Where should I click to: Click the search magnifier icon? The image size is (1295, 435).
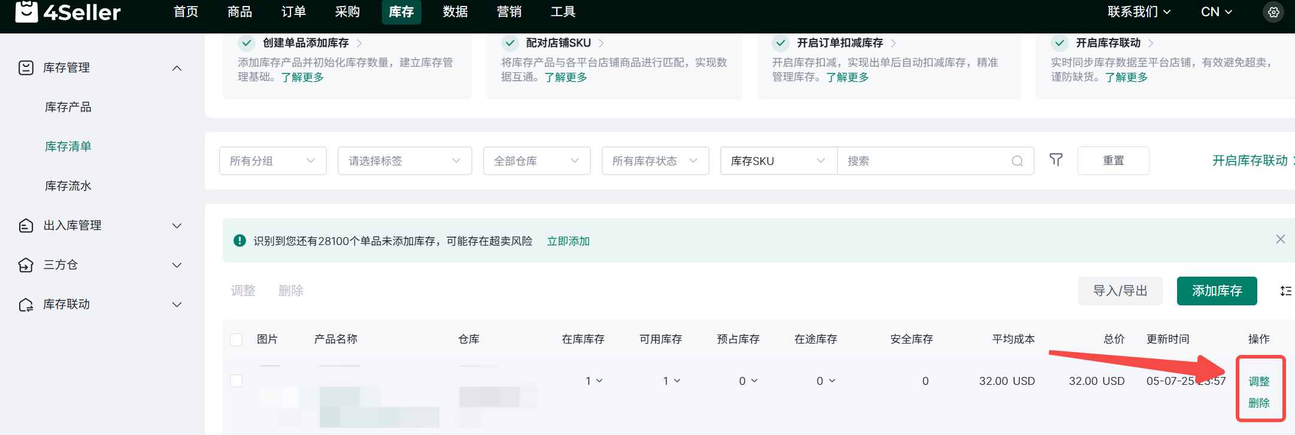1017,161
